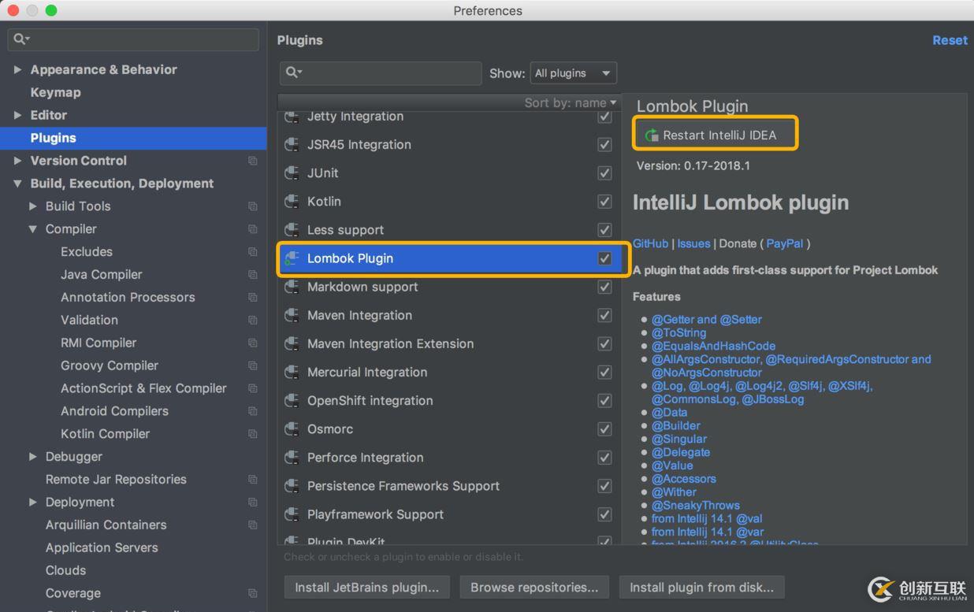Disable the Markdown support plugin
This screenshot has height=612, width=974.
pyautogui.click(x=604, y=287)
